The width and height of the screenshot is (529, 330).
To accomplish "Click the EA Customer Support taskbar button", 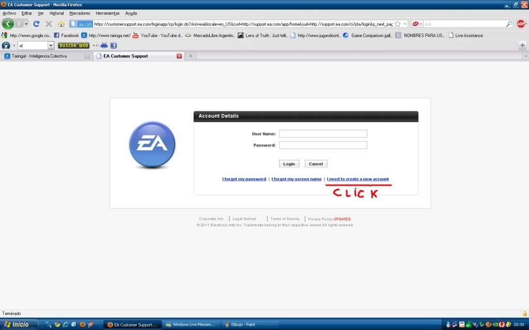I will (133, 325).
